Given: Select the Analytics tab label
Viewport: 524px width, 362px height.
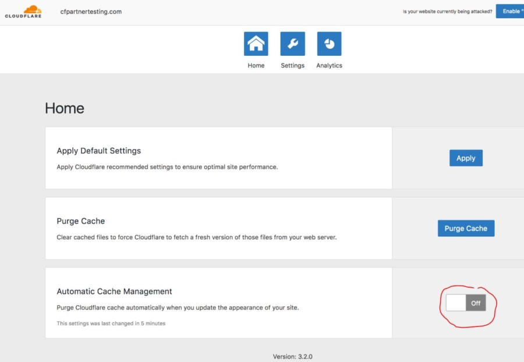Looking at the screenshot, I should (x=329, y=65).
